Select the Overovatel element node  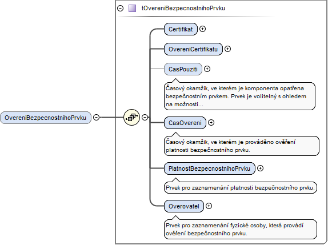[184, 206]
